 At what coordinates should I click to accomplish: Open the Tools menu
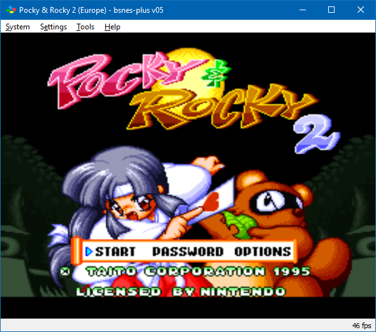coord(85,27)
